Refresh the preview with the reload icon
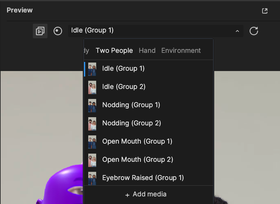Viewport: 280px width, 204px height. (x=254, y=31)
